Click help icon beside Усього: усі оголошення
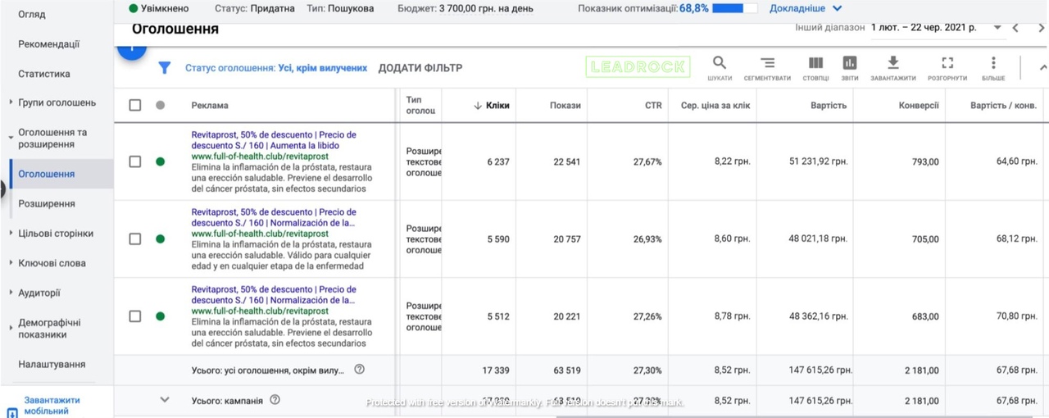Screen dimensions: 1049x418 coord(359,370)
